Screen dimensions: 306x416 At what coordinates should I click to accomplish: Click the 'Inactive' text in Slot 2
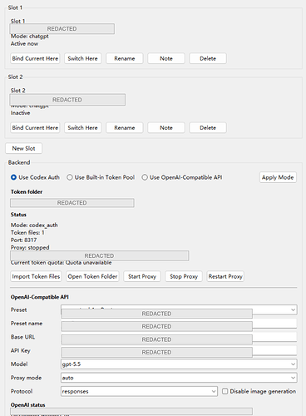pos(20,113)
